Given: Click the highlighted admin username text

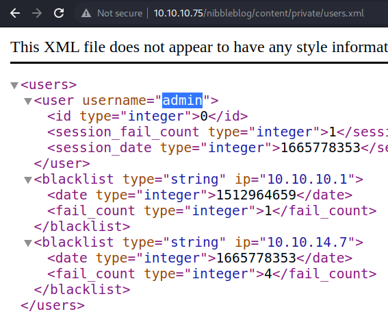Looking at the screenshot, I should [x=183, y=100].
